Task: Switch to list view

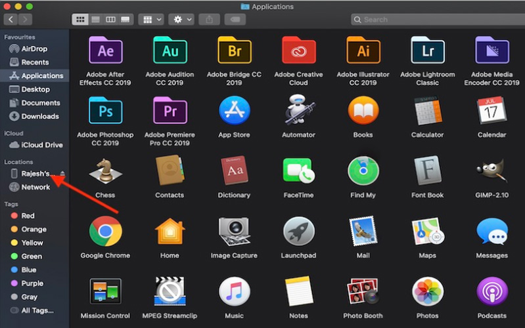Action: (x=95, y=20)
